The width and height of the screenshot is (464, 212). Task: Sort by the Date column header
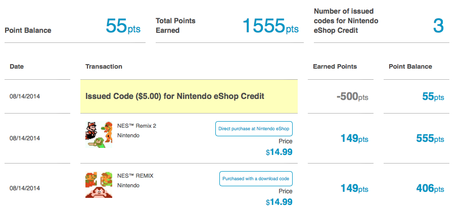(x=17, y=67)
